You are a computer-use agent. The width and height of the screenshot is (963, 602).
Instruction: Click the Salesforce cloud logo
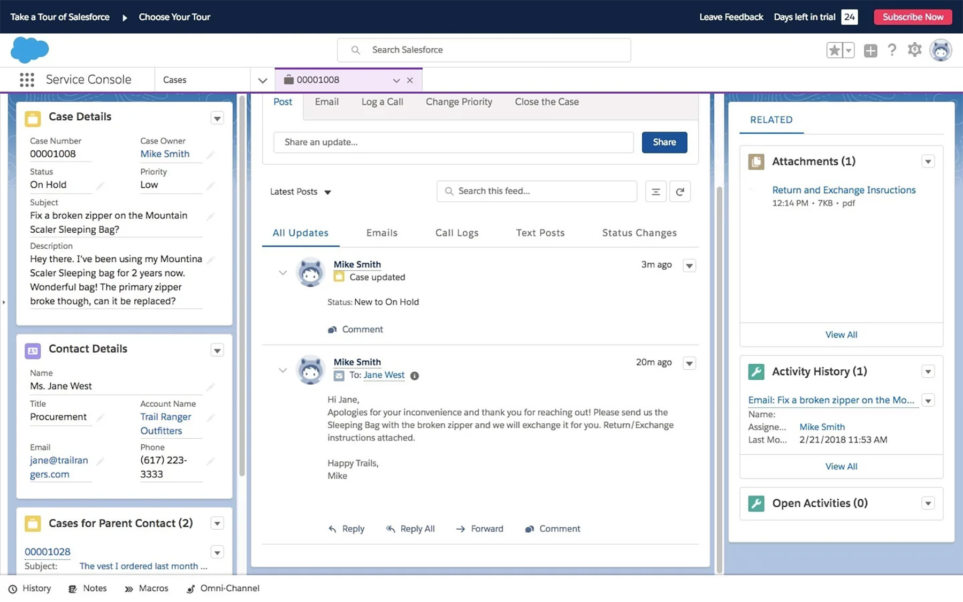29,50
